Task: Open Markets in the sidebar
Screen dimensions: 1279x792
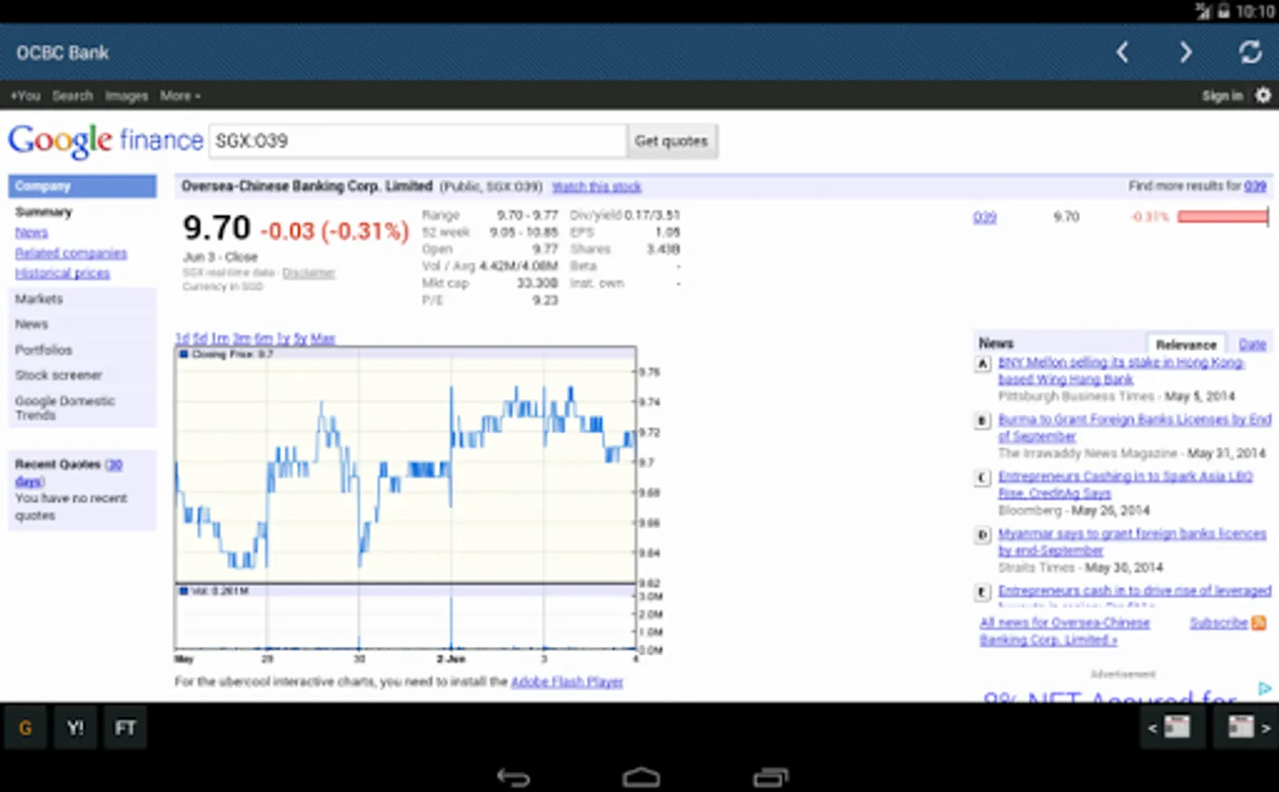Action: tap(39, 299)
